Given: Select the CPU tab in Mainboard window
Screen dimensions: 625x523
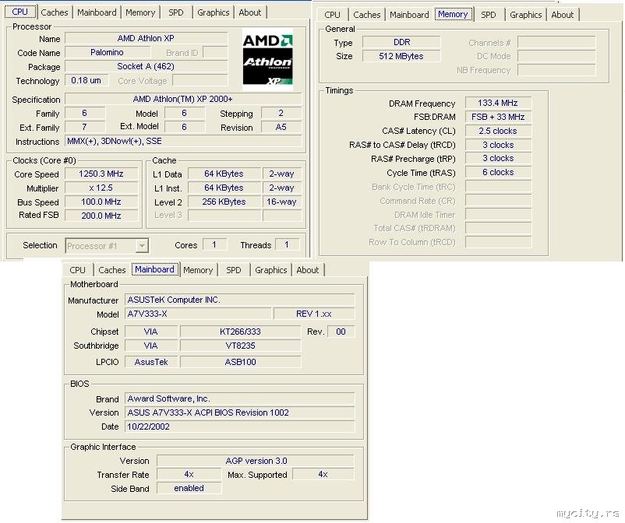Looking at the screenshot, I should coord(77,270).
